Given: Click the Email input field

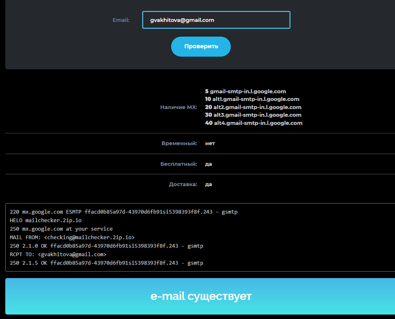Looking at the screenshot, I should click(x=216, y=20).
